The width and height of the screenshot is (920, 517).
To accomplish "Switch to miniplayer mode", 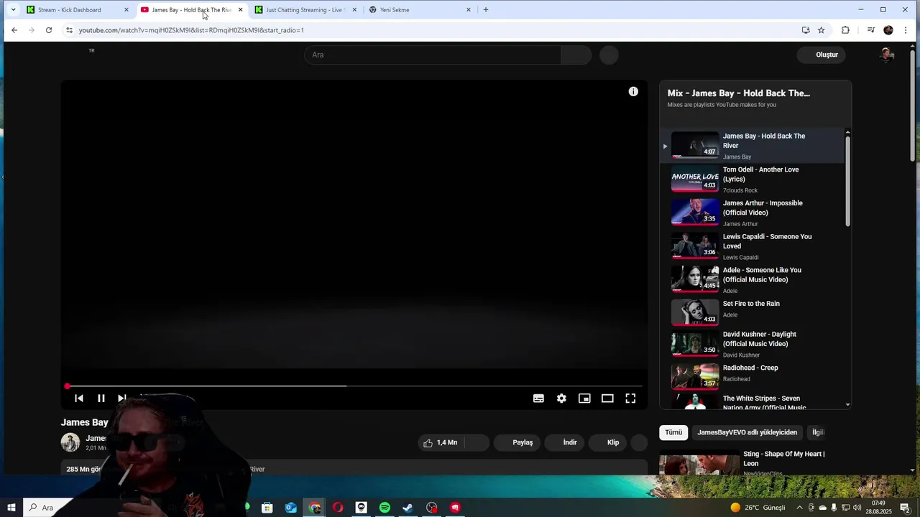I will click(584, 399).
